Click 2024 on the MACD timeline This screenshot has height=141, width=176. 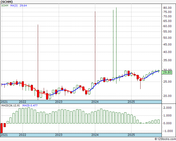[95, 135]
